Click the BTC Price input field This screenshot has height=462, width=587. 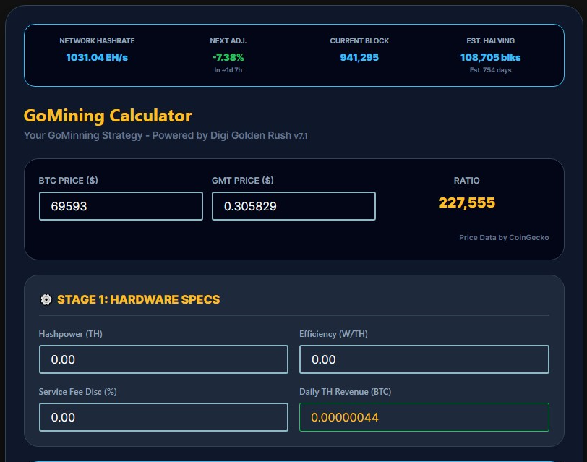pyautogui.click(x=121, y=206)
